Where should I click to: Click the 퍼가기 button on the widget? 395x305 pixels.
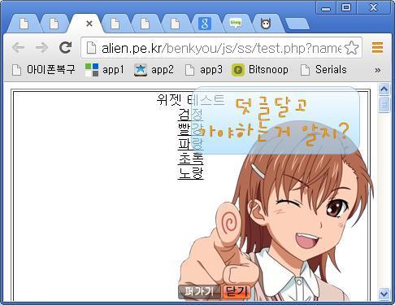pos(200,292)
